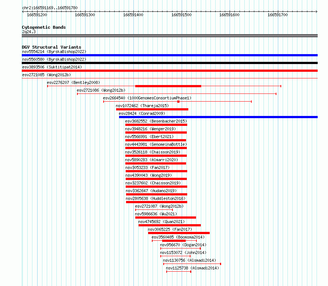
Task: Select nsv3948216 (Wenger2019) variant label
Action: 150,129
